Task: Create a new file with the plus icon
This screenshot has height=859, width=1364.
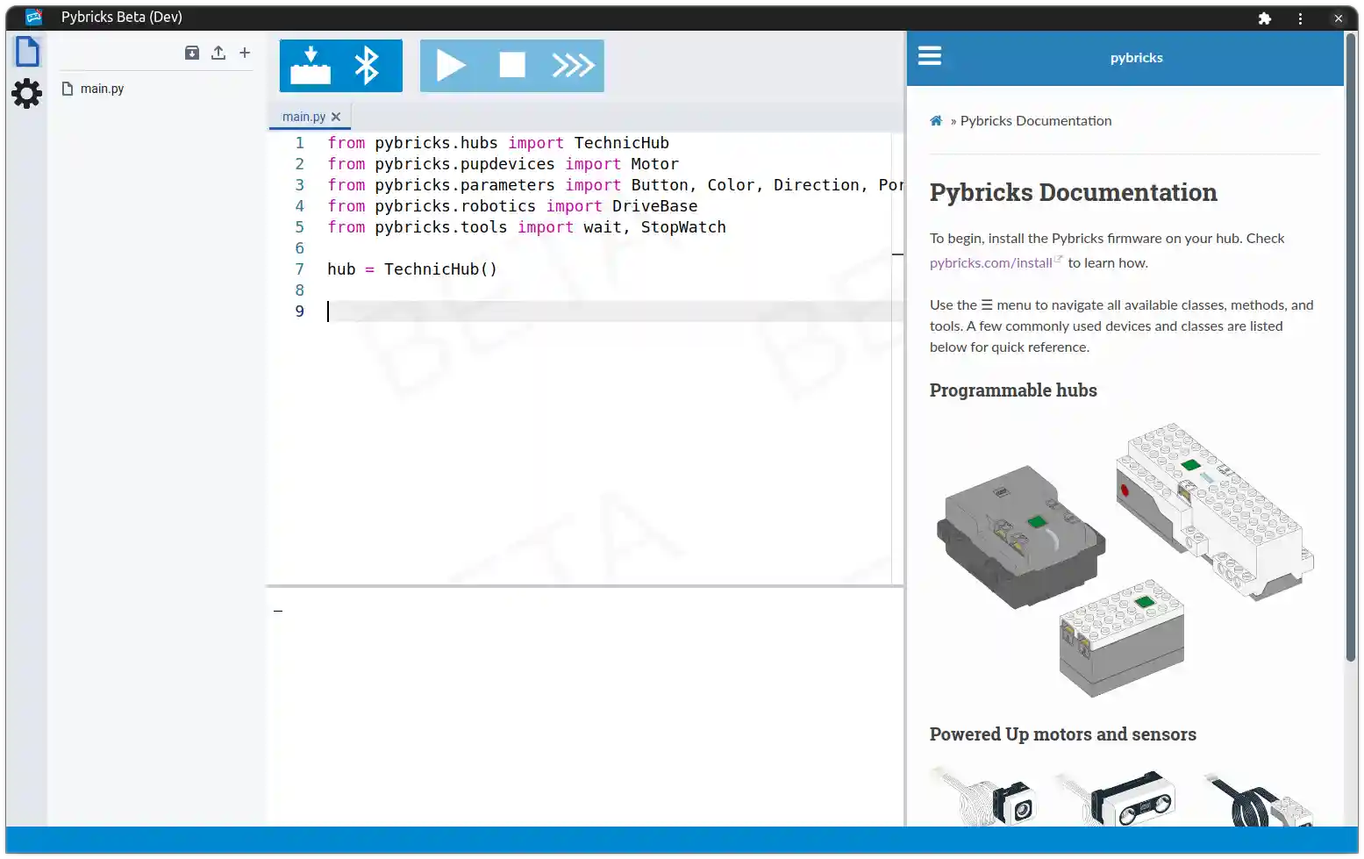Action: [244, 53]
